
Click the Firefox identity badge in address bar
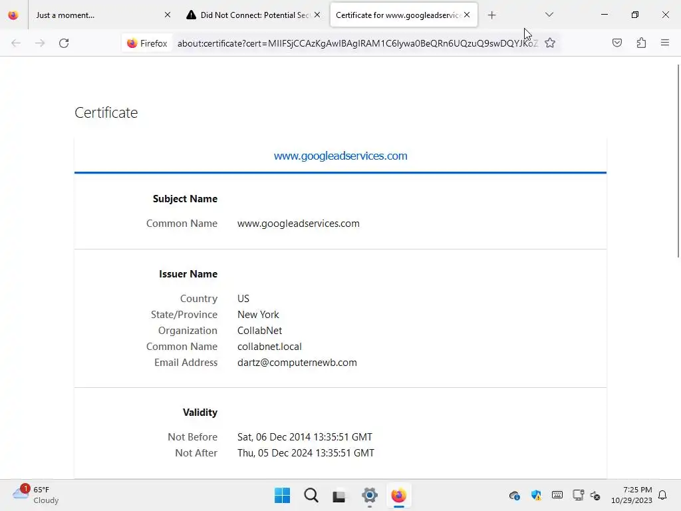click(x=147, y=43)
